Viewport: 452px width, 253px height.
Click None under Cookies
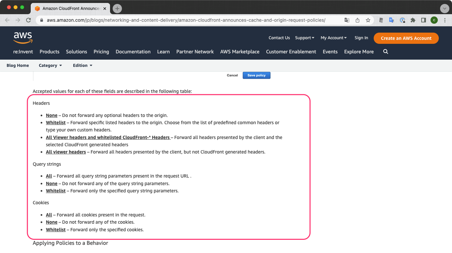click(x=52, y=222)
